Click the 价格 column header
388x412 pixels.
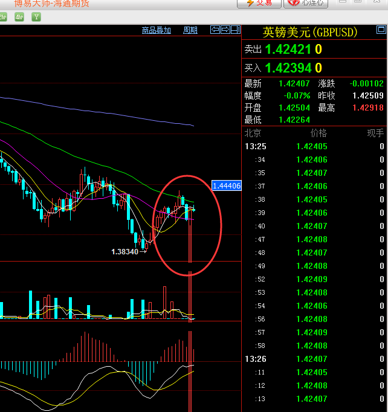coord(318,133)
